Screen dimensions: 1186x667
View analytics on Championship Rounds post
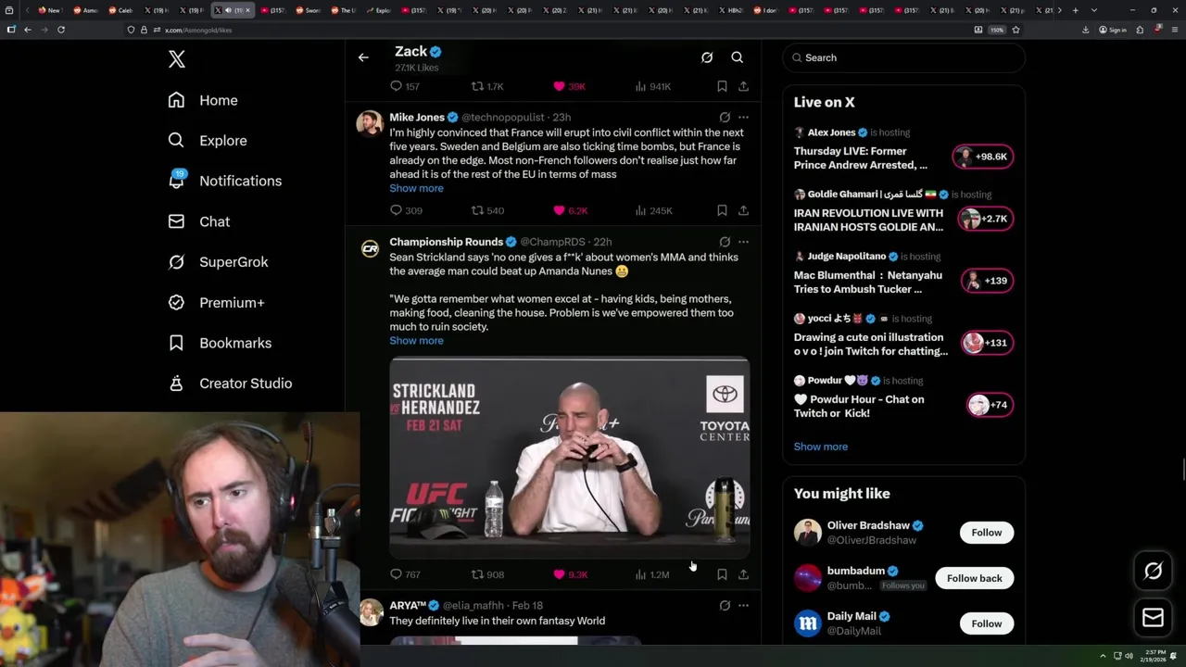[x=652, y=574]
